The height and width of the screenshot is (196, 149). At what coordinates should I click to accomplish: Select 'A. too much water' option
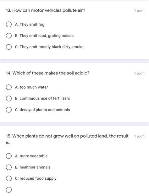click(x=9, y=87)
